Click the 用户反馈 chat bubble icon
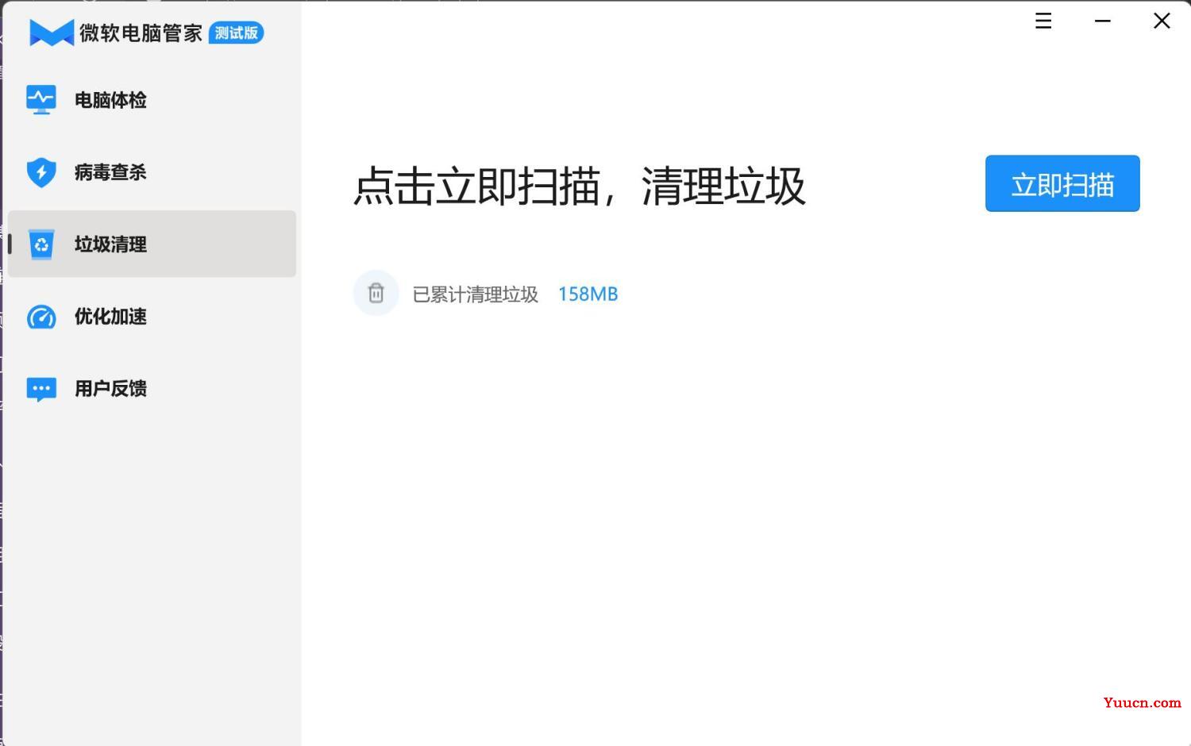1191x746 pixels. tap(41, 389)
